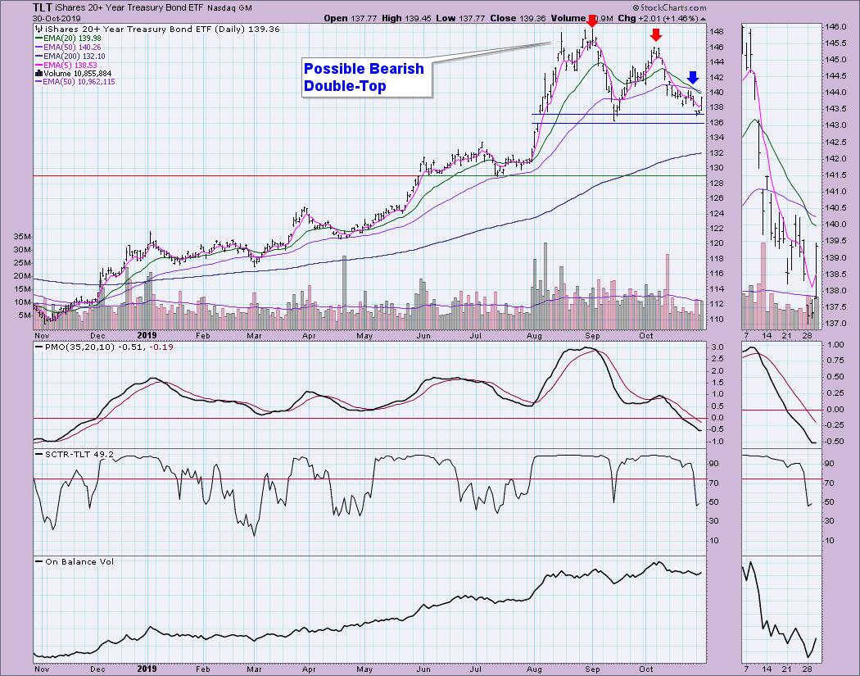Screen dimensions: 860x676
Task: Click the Low 137.77 value
Action: 459,18
